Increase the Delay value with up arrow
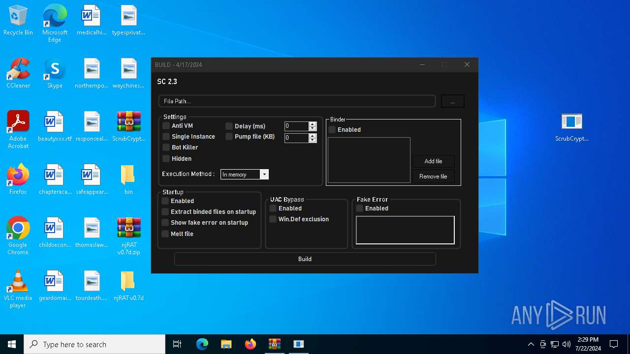Screen dimensions: 630x354 pos(312,124)
